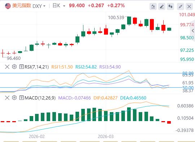195x142 pixels.
Task: Click the US flag symbol icon
Action: pos(8,6)
